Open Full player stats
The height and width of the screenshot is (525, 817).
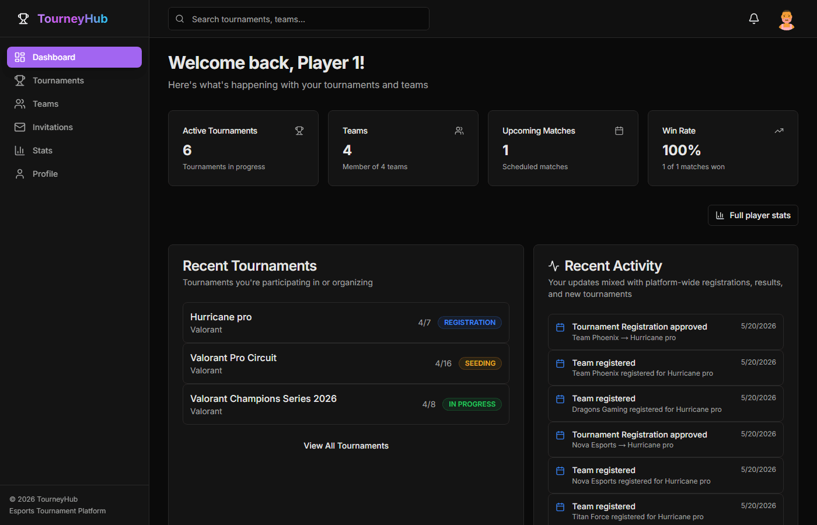coord(753,215)
